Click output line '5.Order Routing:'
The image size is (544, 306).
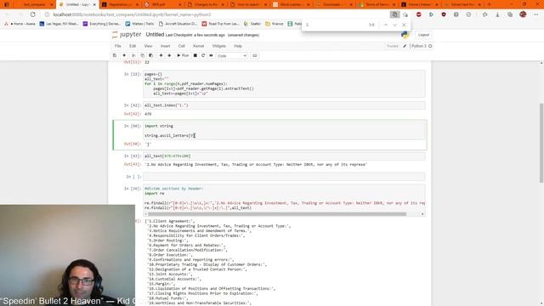click(167, 241)
